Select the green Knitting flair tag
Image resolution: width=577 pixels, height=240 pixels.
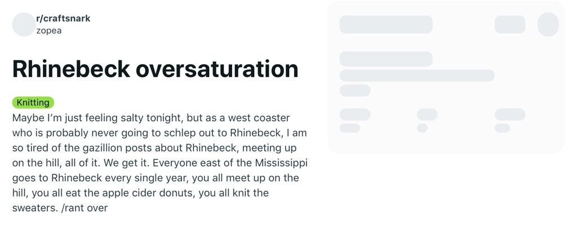coord(33,103)
